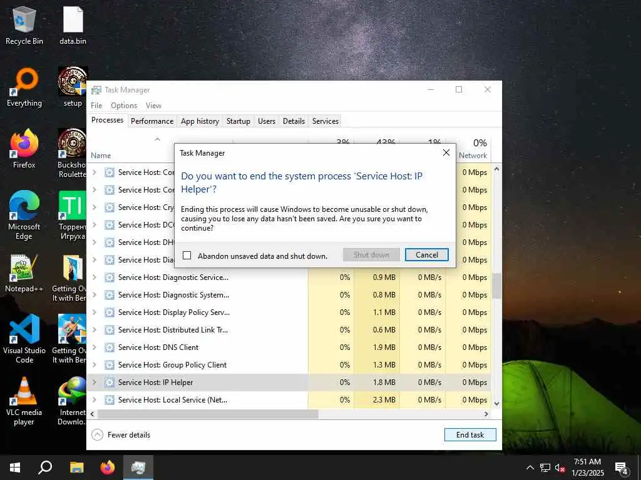Select the setup desktop icon
The width and height of the screenshot is (641, 480).
[73, 87]
